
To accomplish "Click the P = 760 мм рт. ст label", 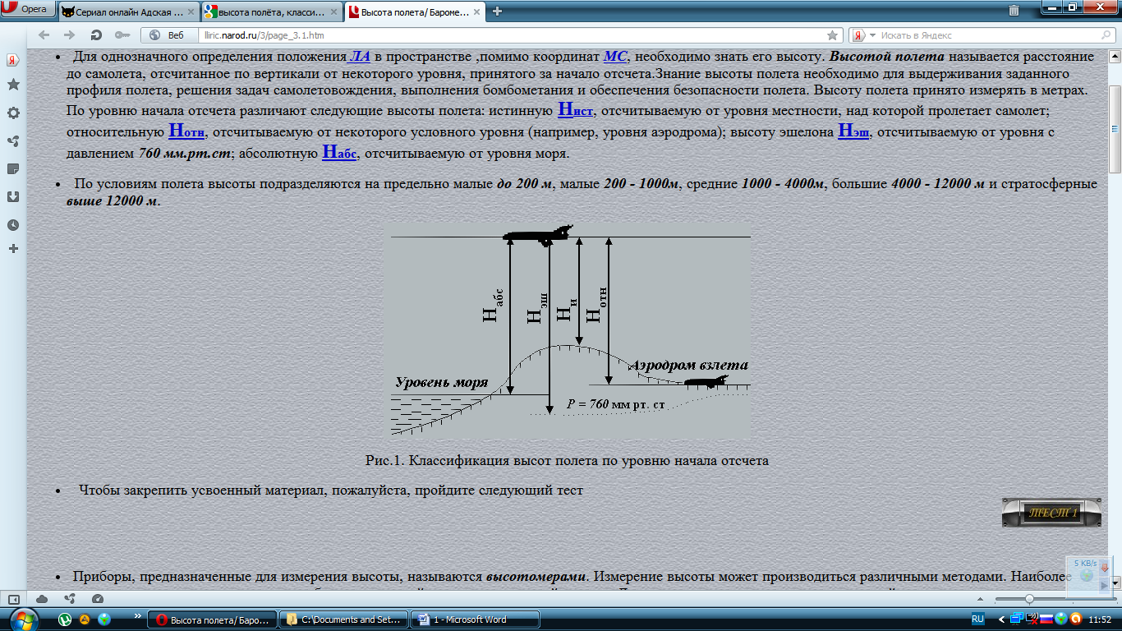I will (x=616, y=404).
